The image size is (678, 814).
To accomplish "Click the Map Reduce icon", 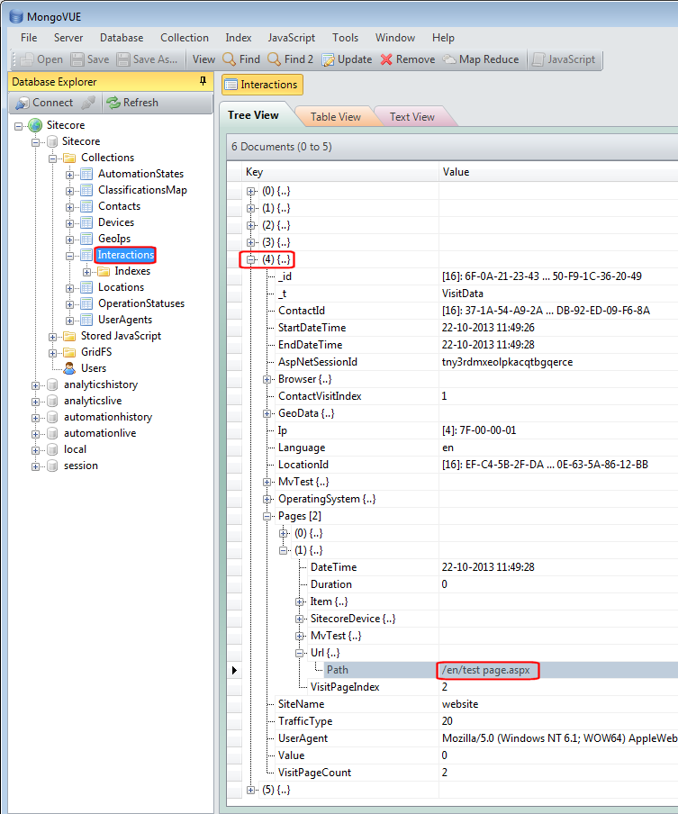I will [449, 59].
